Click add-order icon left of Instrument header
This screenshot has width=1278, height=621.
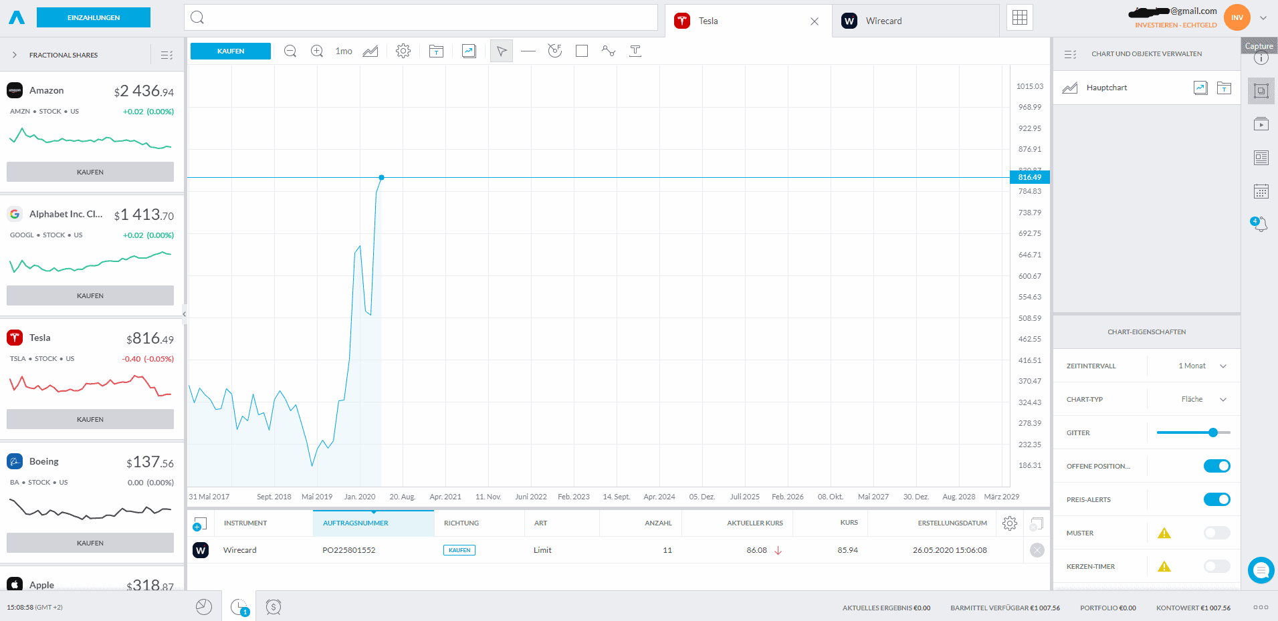(x=199, y=523)
